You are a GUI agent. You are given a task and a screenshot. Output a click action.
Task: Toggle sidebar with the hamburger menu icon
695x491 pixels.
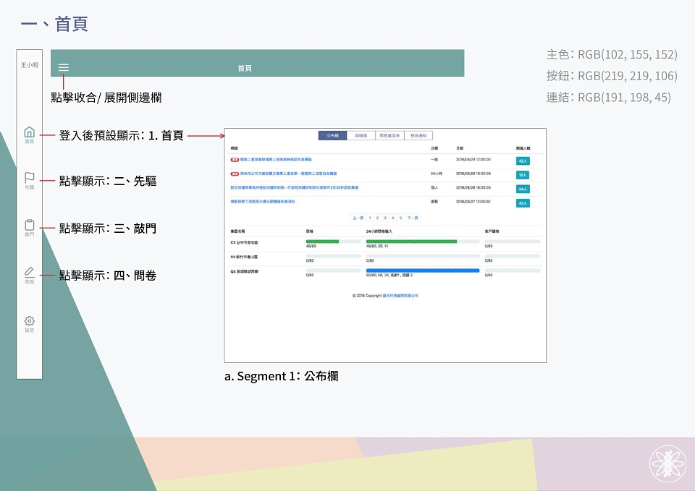[64, 67]
